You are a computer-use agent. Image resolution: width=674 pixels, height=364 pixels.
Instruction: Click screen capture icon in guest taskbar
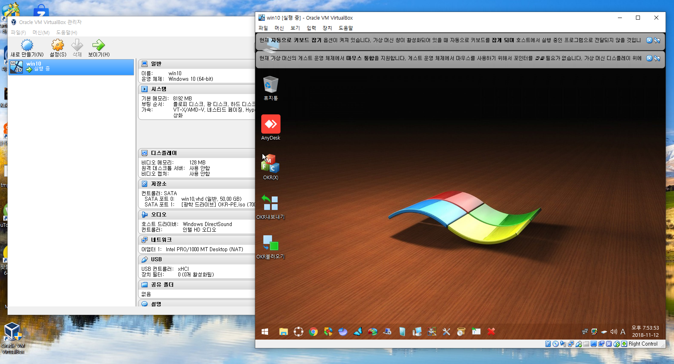[299, 332]
